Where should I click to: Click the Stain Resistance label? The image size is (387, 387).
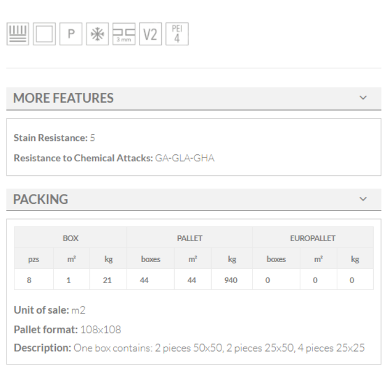50,138
